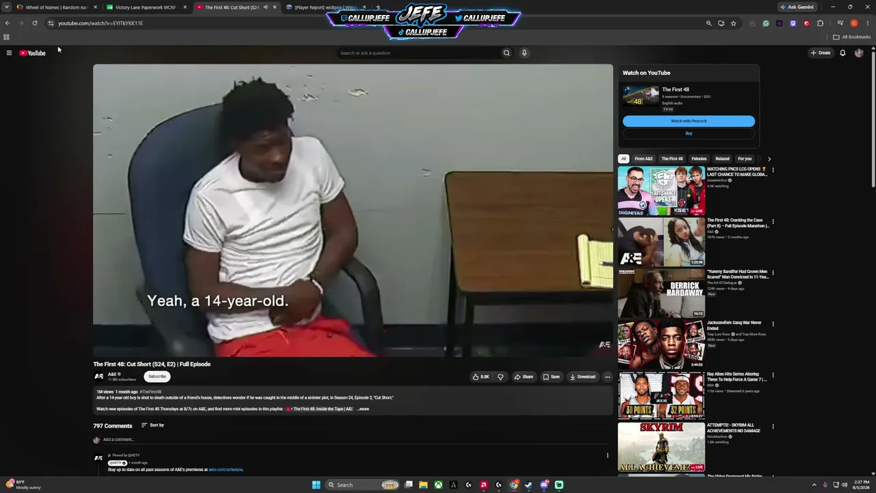Open the media controls icon in Chrome toolbar

(840, 23)
